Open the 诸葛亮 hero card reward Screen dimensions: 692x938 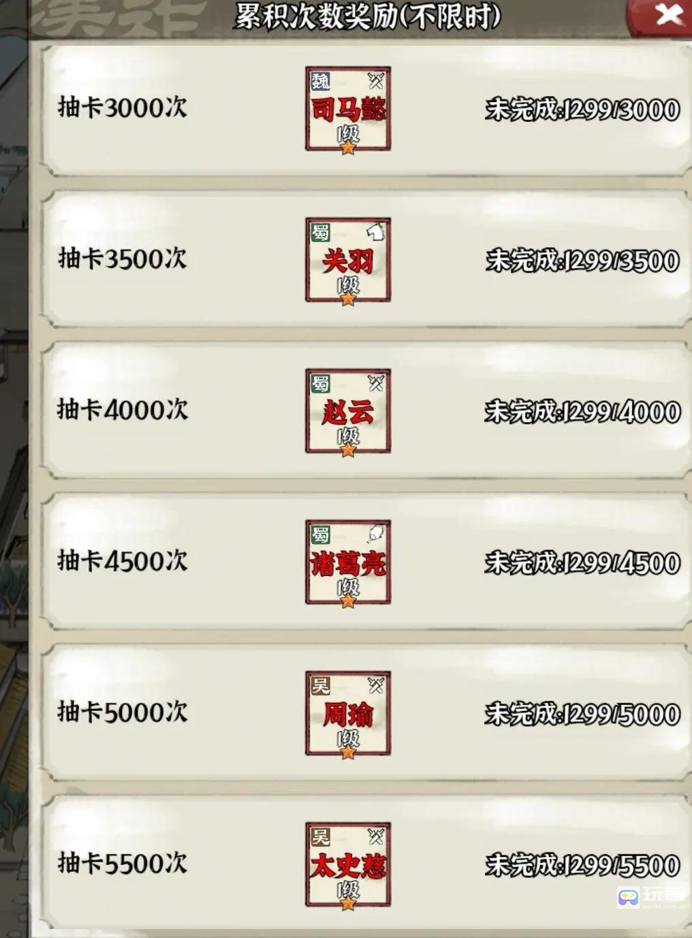[x=348, y=563]
